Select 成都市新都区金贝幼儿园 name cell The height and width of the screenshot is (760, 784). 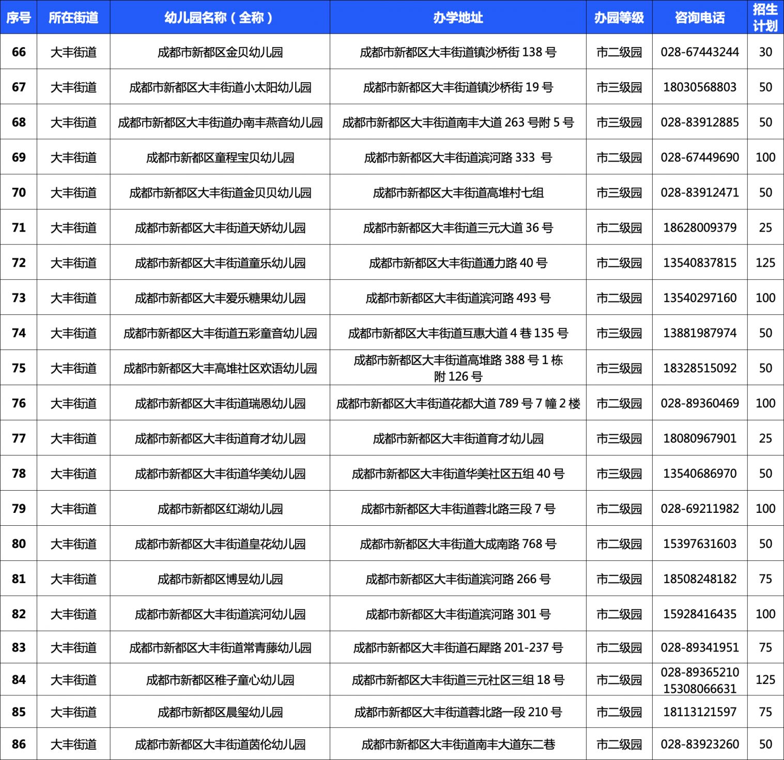tap(220, 52)
